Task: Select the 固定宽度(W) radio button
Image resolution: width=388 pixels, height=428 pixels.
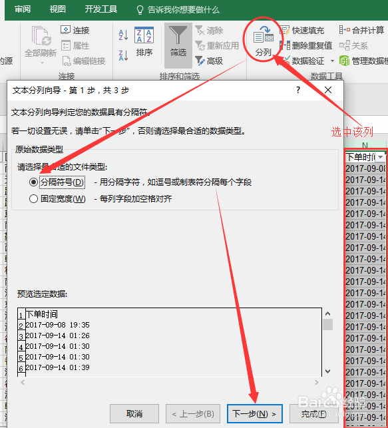Action: point(33,199)
